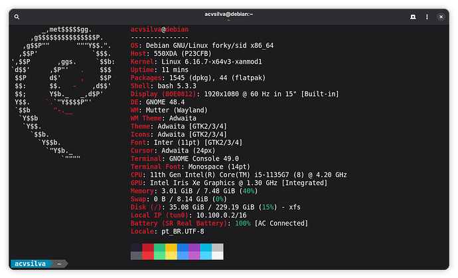Click the black color block

point(137,247)
